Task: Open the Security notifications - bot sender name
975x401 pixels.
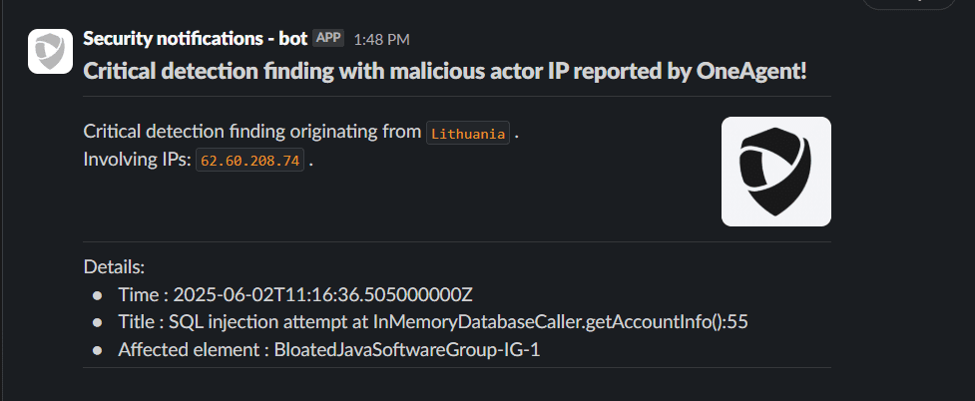Action: pos(196,39)
